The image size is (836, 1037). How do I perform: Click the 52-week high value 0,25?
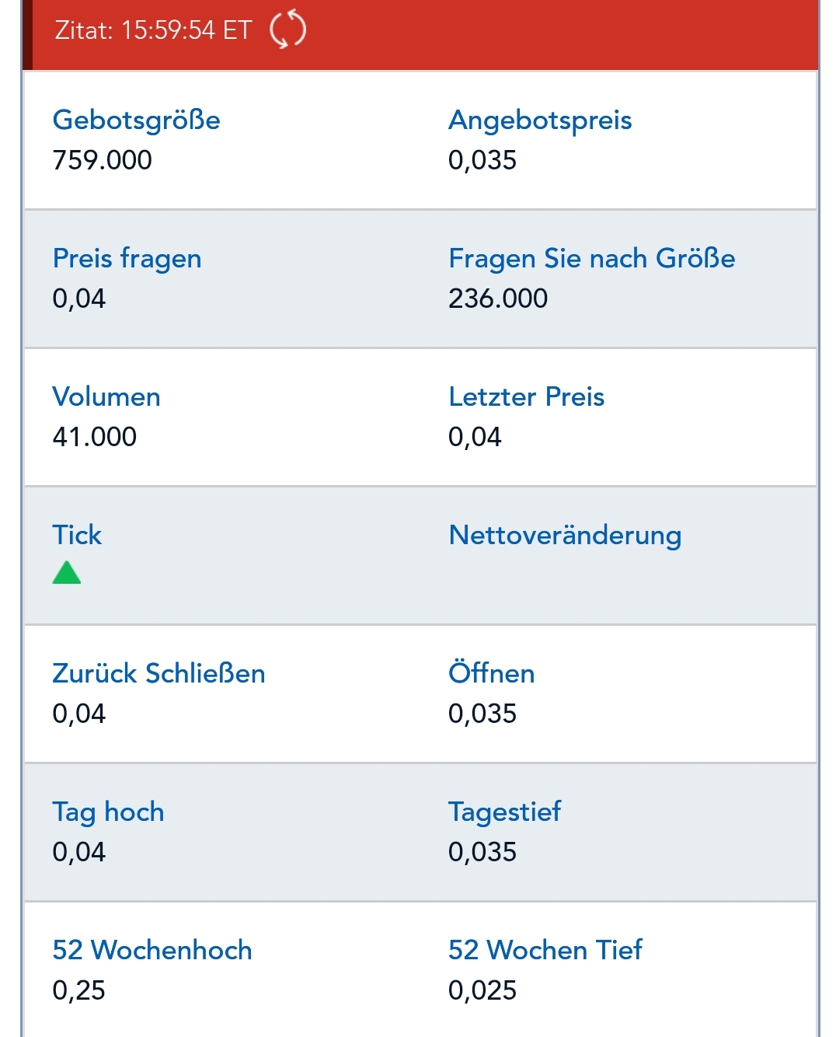(x=77, y=990)
